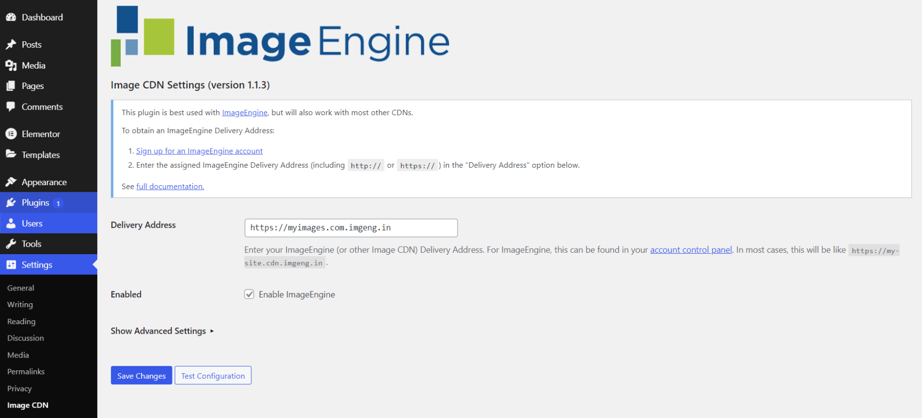
Task: Go to Permalinks settings submenu
Action: [x=26, y=372]
